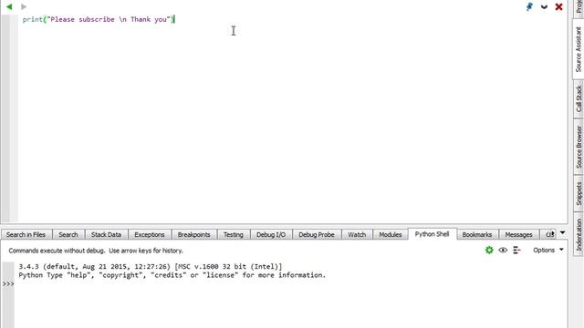Image resolution: width=584 pixels, height=328 pixels.
Task: Open the Bookmarks tab
Action: pyautogui.click(x=476, y=235)
